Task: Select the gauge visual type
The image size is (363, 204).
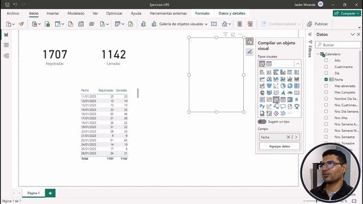Action: click(x=290, y=93)
